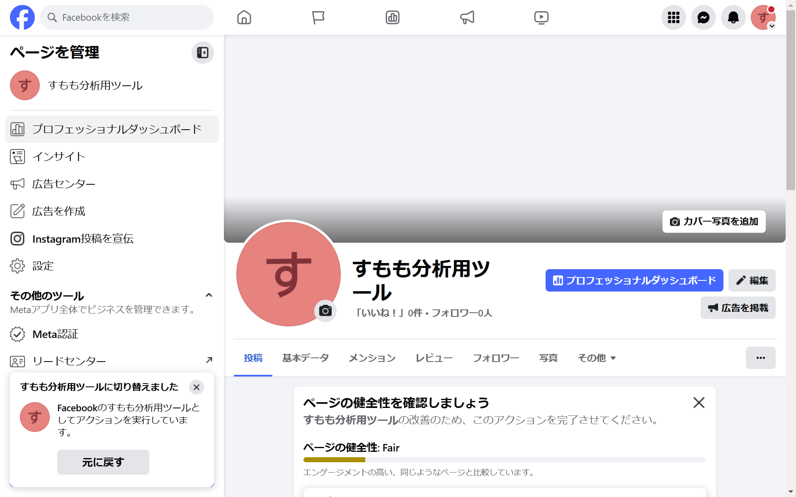
Task: Click camera icon on profile picture
Action: [x=325, y=311]
